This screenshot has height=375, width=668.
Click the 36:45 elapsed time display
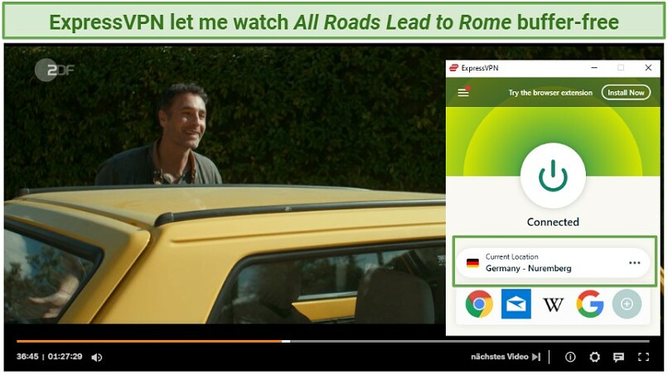[x=27, y=357]
